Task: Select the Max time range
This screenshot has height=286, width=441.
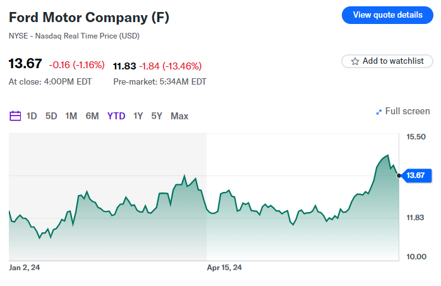Action: [x=179, y=116]
